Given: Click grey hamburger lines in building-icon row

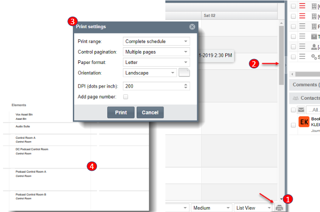Looking at the screenshot, I should [x=302, y=26].
